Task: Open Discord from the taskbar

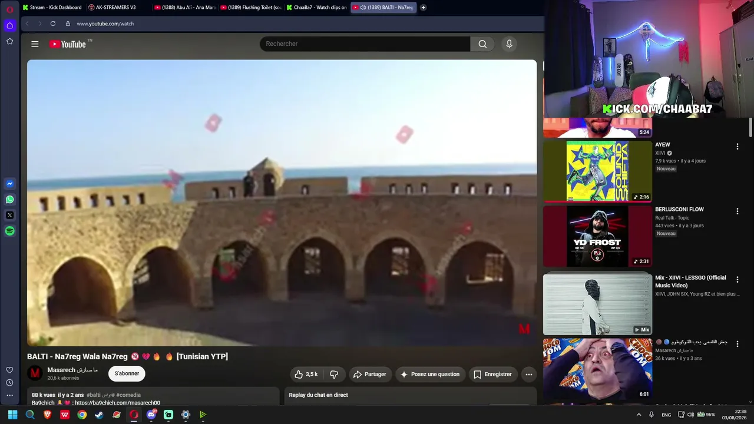Action: [x=151, y=415]
